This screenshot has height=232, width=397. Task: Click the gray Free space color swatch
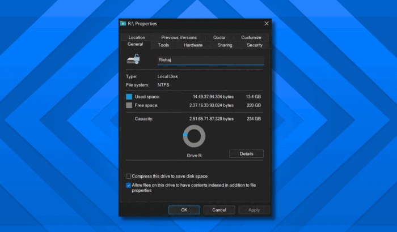pos(129,105)
